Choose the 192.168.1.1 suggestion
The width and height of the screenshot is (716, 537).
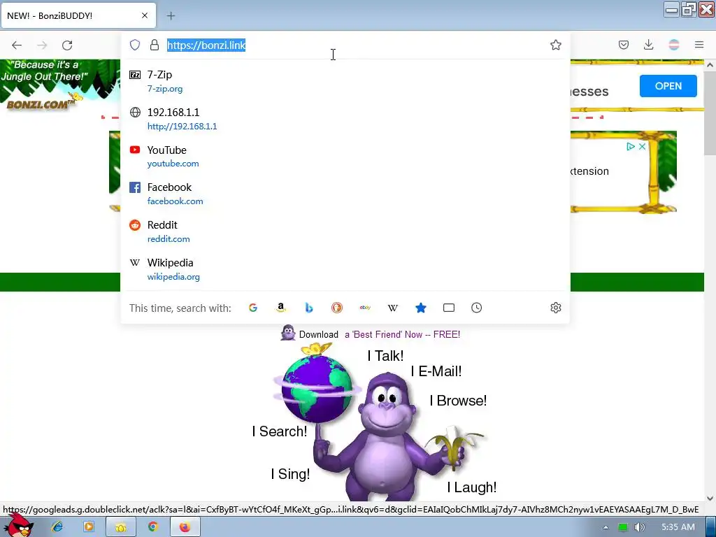pos(345,119)
